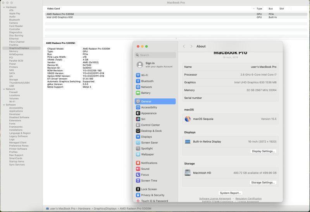Select the Intel UHD Graphics 630 row
310x212 pixels.
(x=176, y=17)
